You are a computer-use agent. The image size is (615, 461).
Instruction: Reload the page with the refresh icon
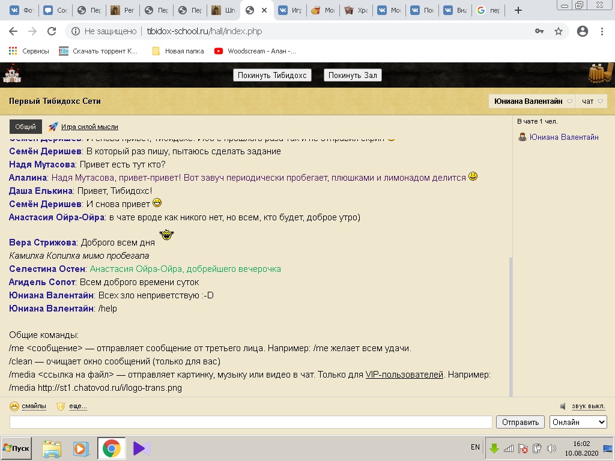pyautogui.click(x=52, y=31)
